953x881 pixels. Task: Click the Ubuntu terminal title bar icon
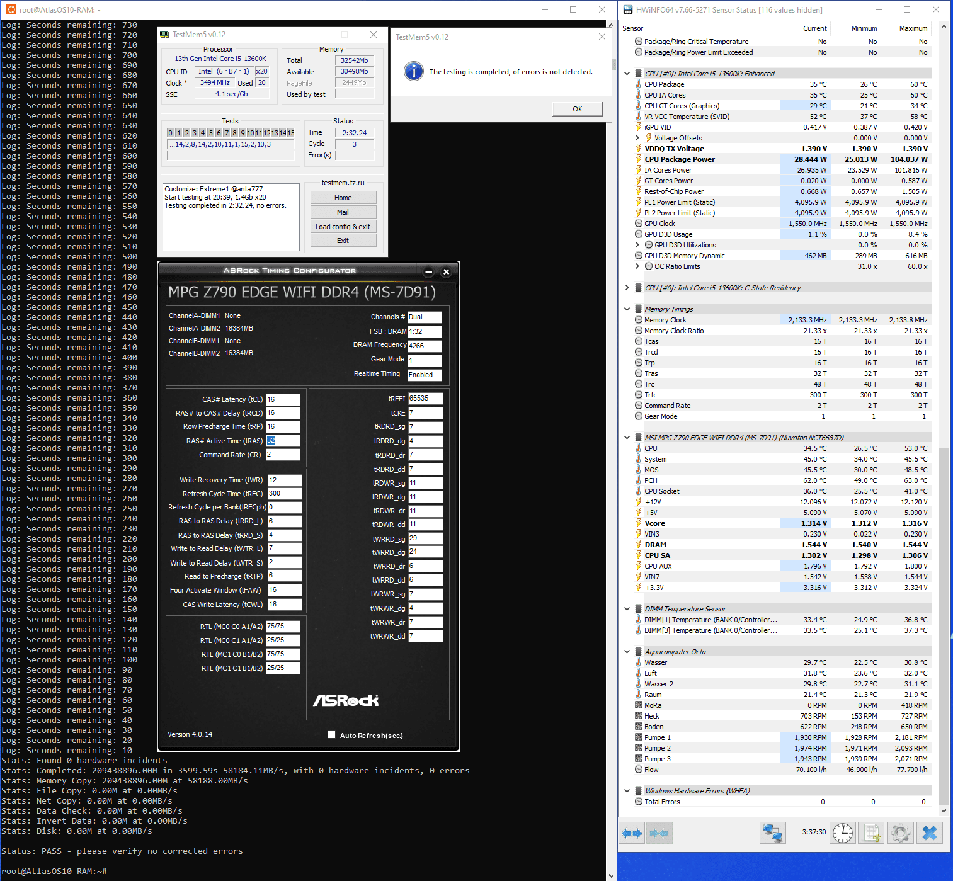11,9
